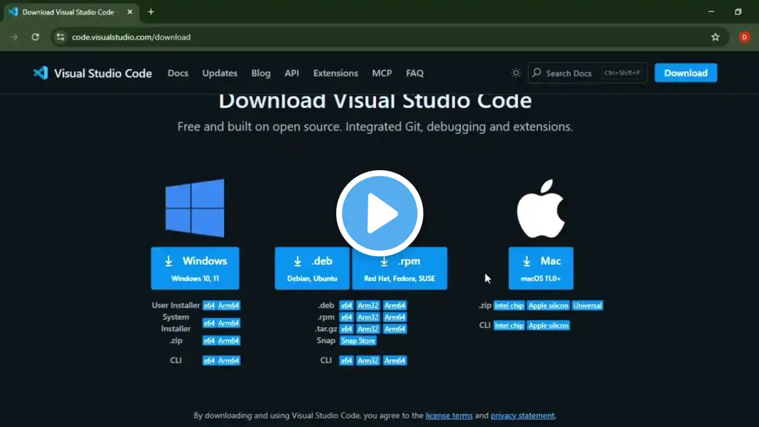Go to the FAQ page
The image size is (759, 427).
point(414,73)
